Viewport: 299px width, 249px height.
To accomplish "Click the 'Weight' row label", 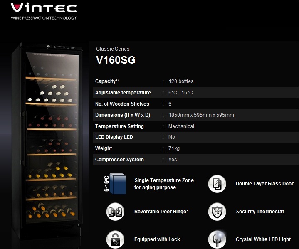I will pyautogui.click(x=104, y=148).
